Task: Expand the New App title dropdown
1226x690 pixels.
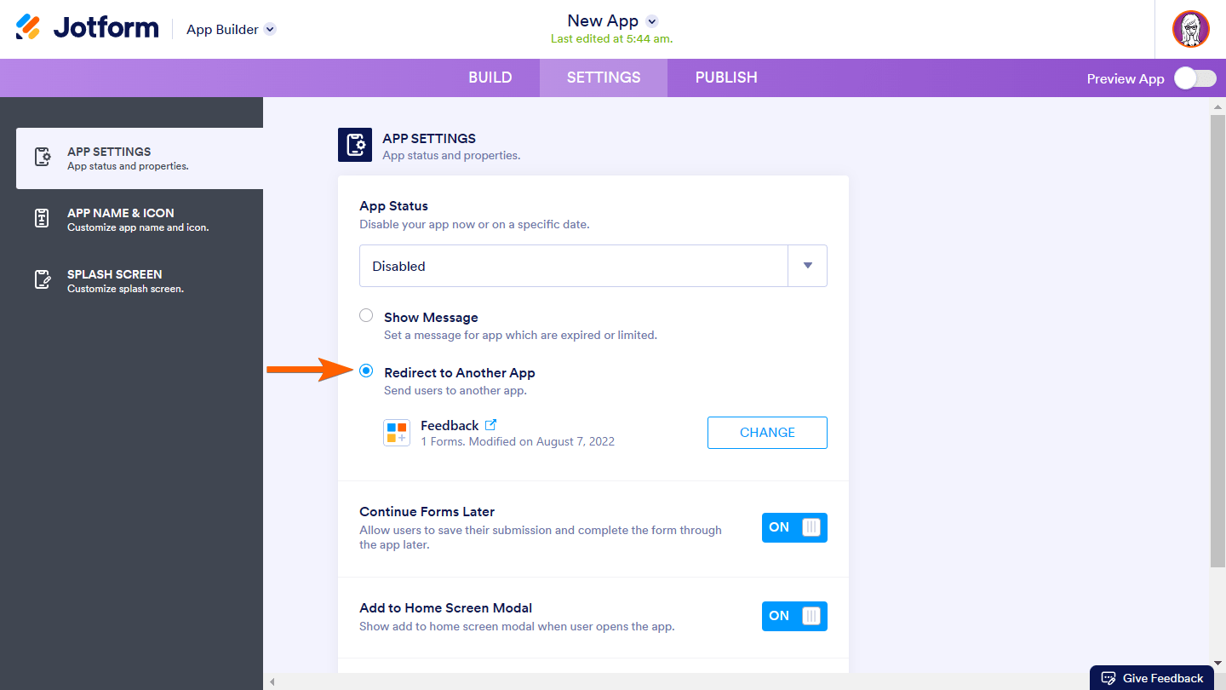Action: [652, 21]
